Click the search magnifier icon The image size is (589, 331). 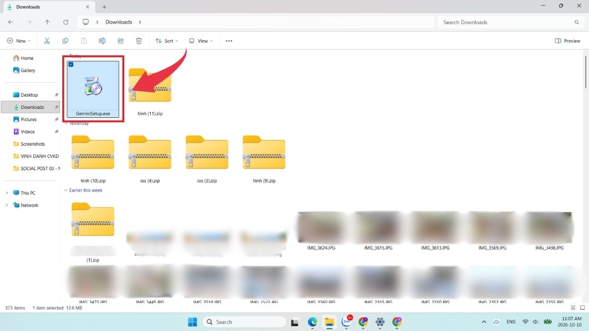pyautogui.click(x=577, y=22)
